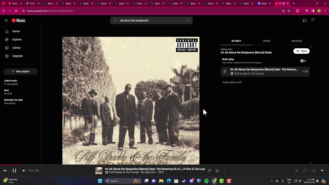Clear the search field with X

click(188, 21)
